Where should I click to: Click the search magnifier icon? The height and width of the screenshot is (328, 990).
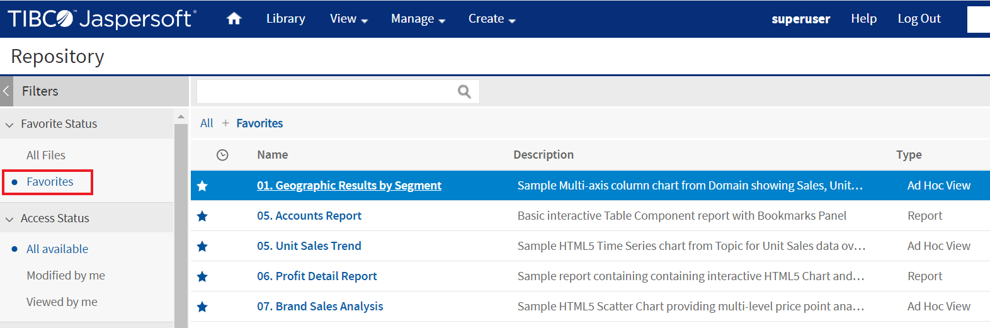464,92
